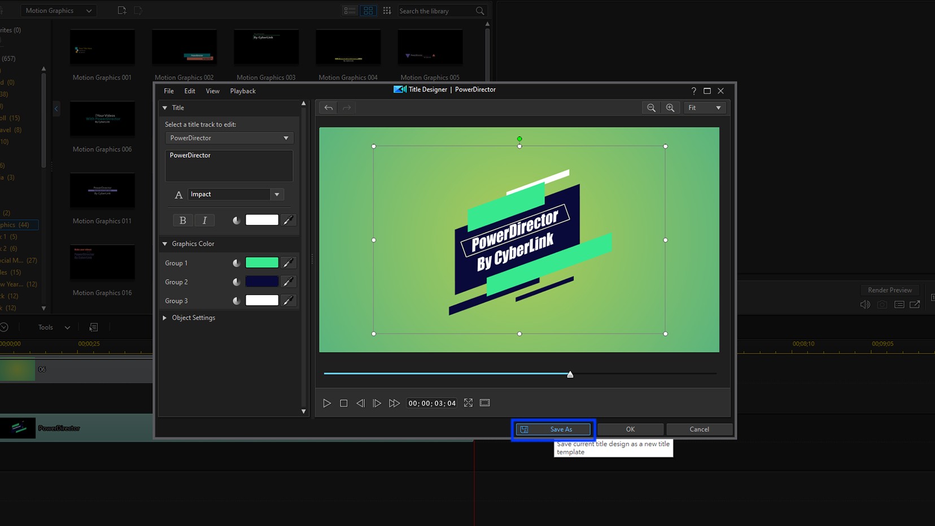The height and width of the screenshot is (526, 935).
Task: Switch library to large thumbnail view
Action: coord(368,11)
